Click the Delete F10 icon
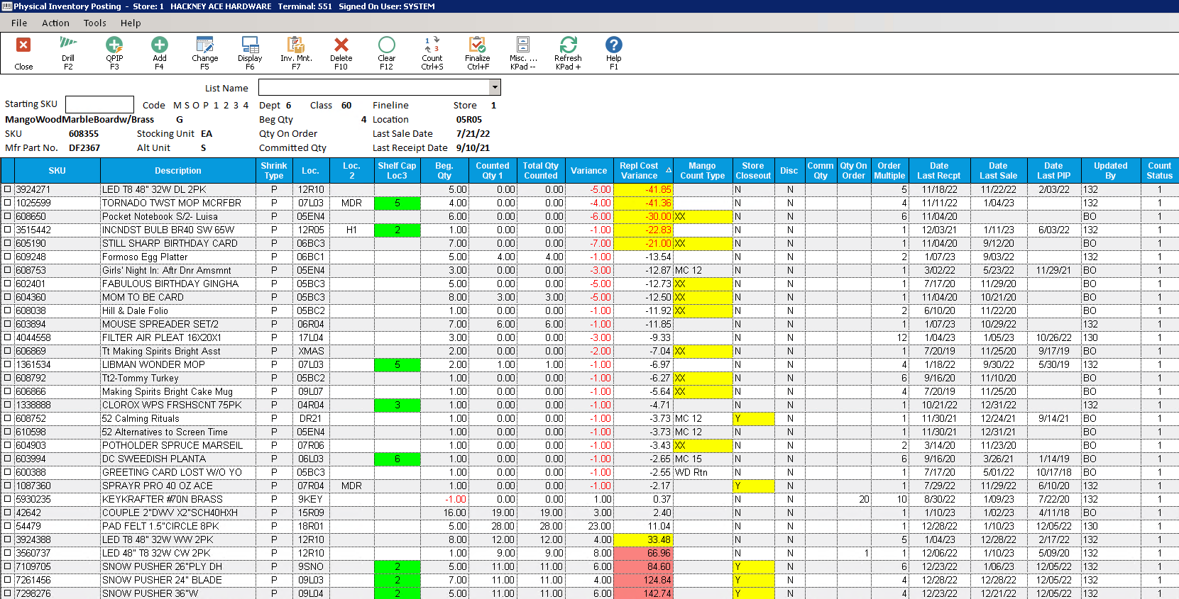Image resolution: width=1179 pixels, height=599 pixels. 341,53
